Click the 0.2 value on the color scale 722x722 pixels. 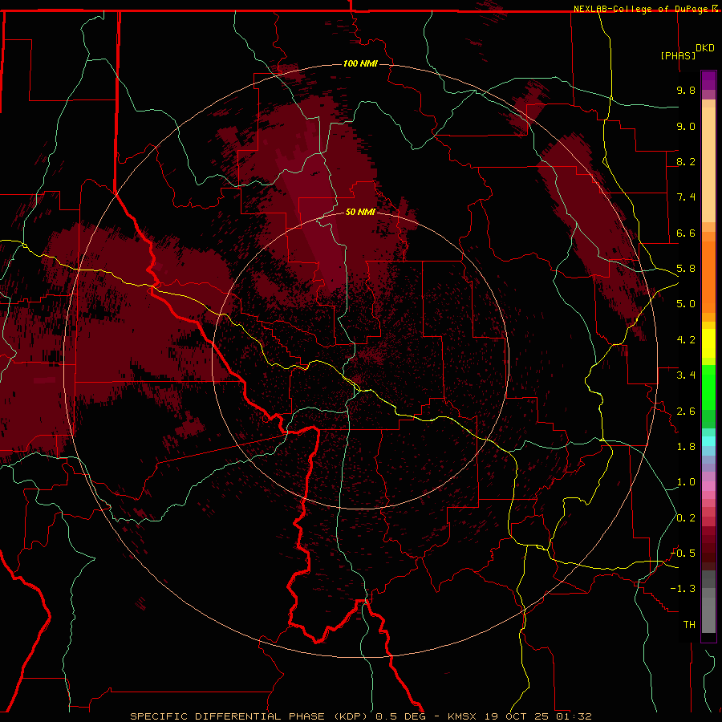click(x=686, y=518)
